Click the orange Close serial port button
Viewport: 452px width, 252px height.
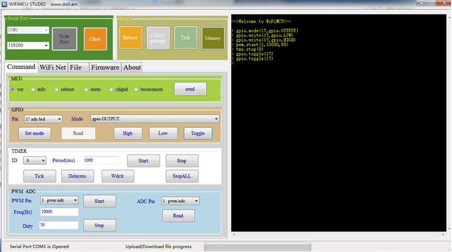tap(95, 39)
